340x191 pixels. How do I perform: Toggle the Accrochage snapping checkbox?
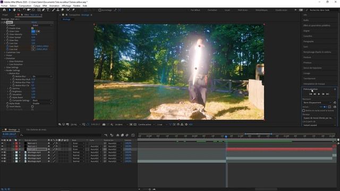100,10
